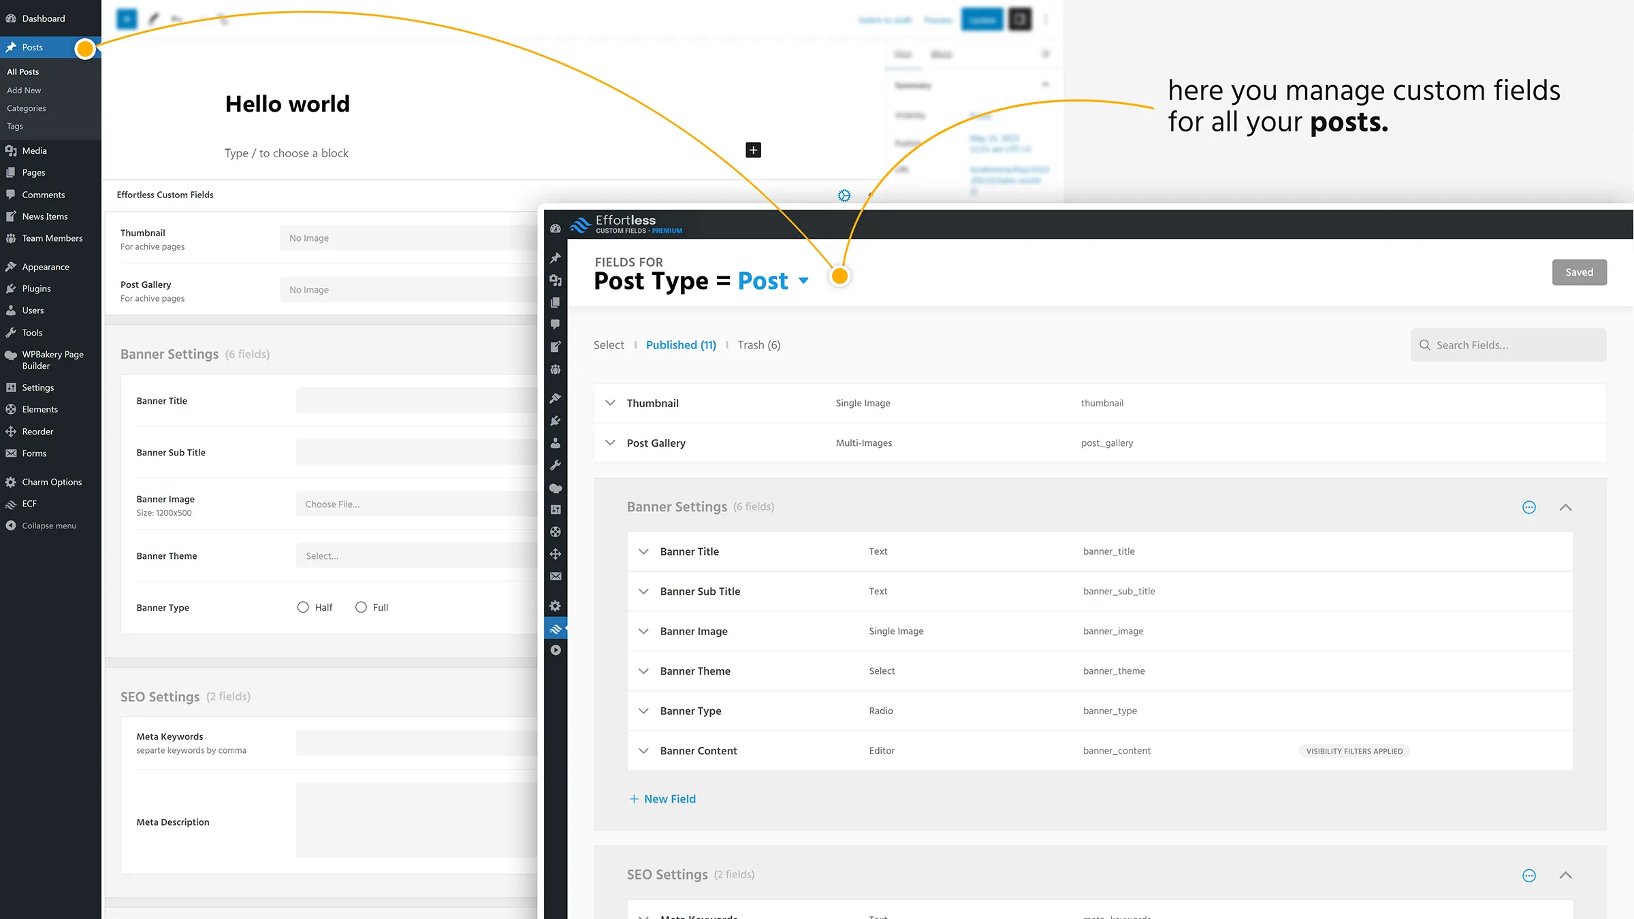
Task: Expand the Banner Image field row
Action: coord(644,631)
